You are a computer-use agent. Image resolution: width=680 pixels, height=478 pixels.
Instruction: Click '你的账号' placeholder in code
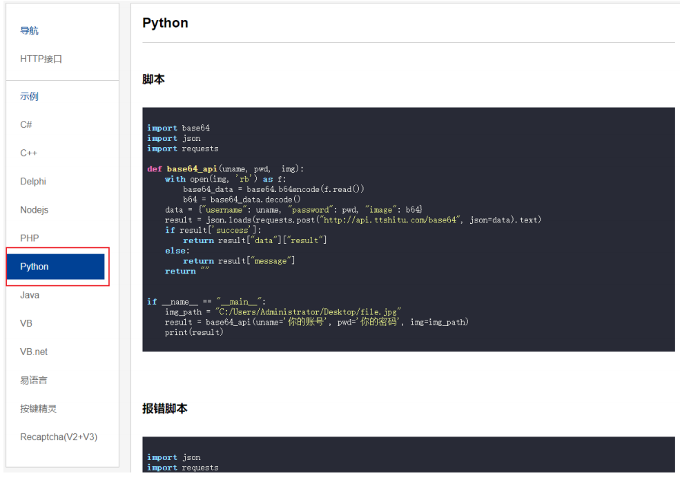coord(307,322)
